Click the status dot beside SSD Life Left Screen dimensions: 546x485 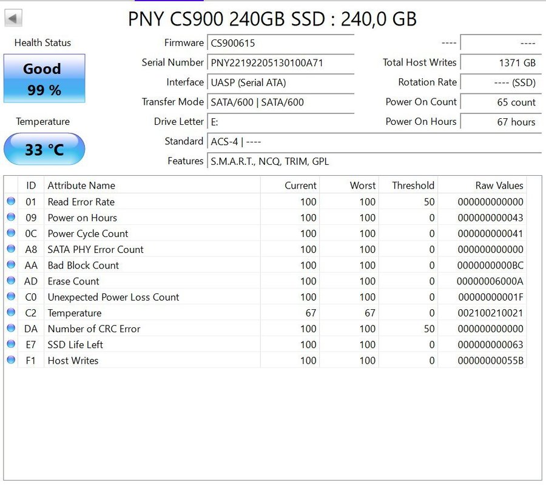pyautogui.click(x=11, y=344)
